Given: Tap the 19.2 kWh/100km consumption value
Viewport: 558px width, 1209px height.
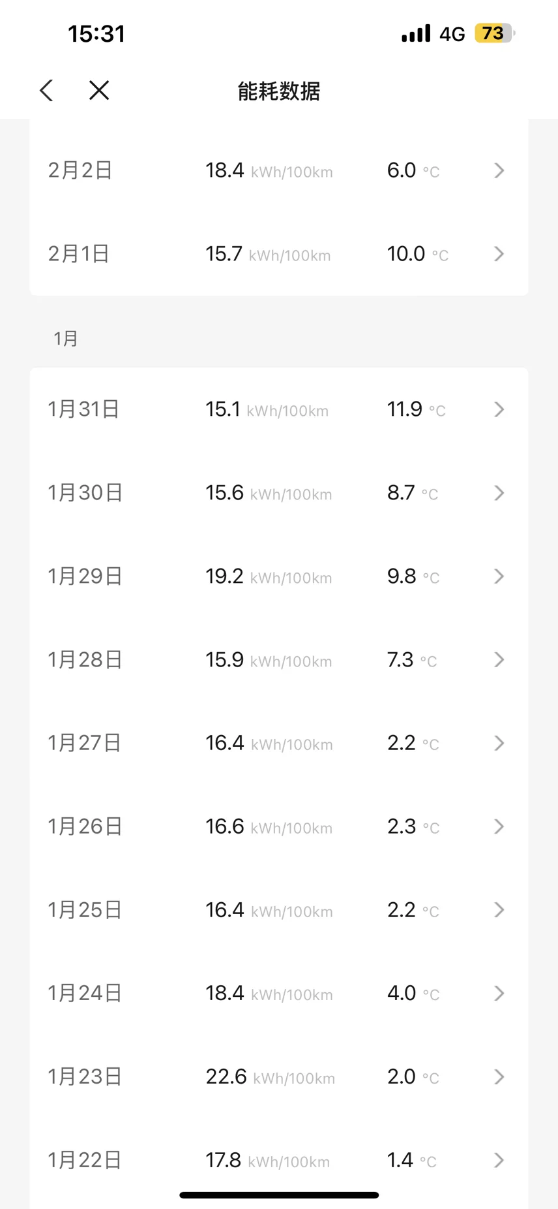Looking at the screenshot, I should tap(269, 576).
